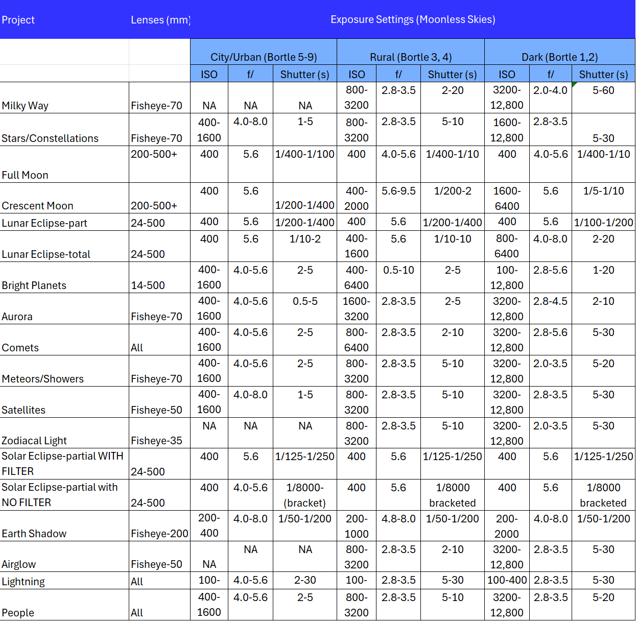This screenshot has width=637, height=622.
Task: Click the "Exposure Settings (Moonless Skies)" header
Action: (413, 19)
